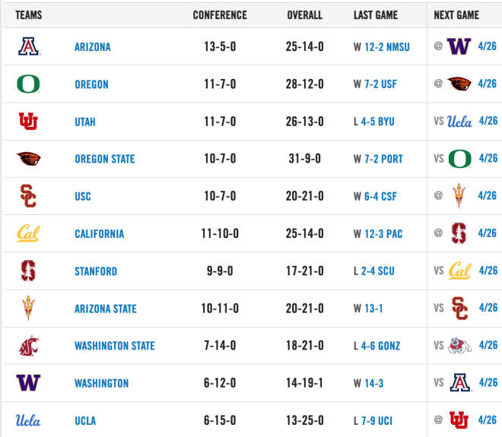Click the red Utah logo in Teams column
The width and height of the screenshot is (502, 437).
pos(28,122)
